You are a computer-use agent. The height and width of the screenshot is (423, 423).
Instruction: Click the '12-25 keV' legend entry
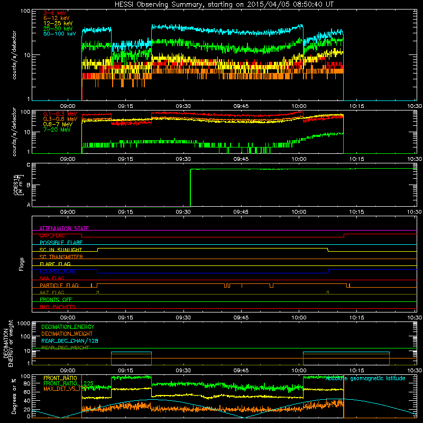[58, 23]
